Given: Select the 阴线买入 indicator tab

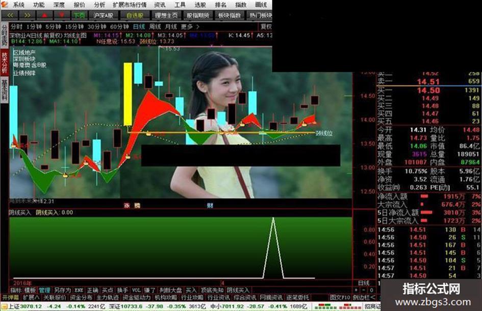Looking at the screenshot, I should pyautogui.click(x=238, y=290).
